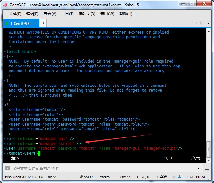
Task: Click the 39,16 vim position indicator
Action: 168,158
